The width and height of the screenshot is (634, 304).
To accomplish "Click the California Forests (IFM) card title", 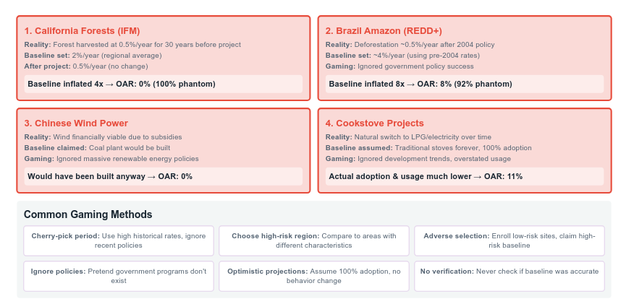I will (x=82, y=31).
